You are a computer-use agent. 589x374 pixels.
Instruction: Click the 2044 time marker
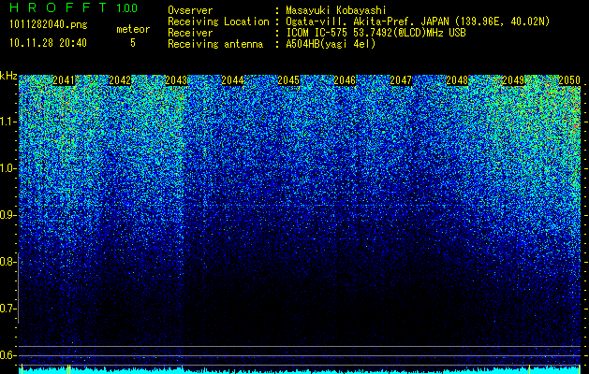click(x=232, y=80)
